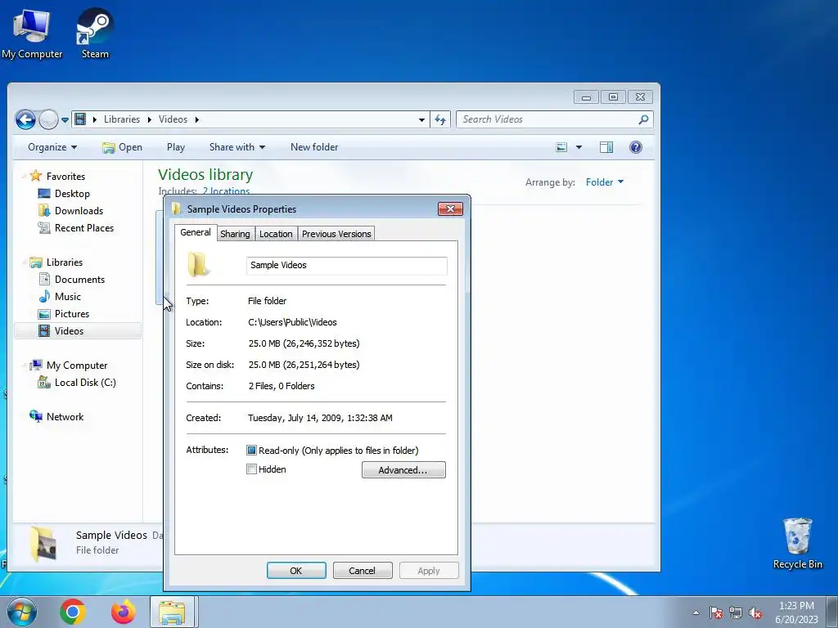Show hidden tray icons arrow
Image resolution: width=838 pixels, height=628 pixels.
696,612
